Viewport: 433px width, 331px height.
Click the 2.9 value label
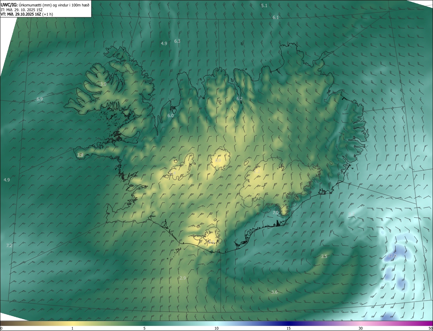pos(183,278)
